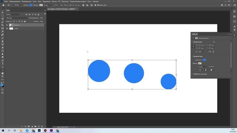237x133 pixels.
Task: Select the Zoom tool
Action: (x=3, y=76)
